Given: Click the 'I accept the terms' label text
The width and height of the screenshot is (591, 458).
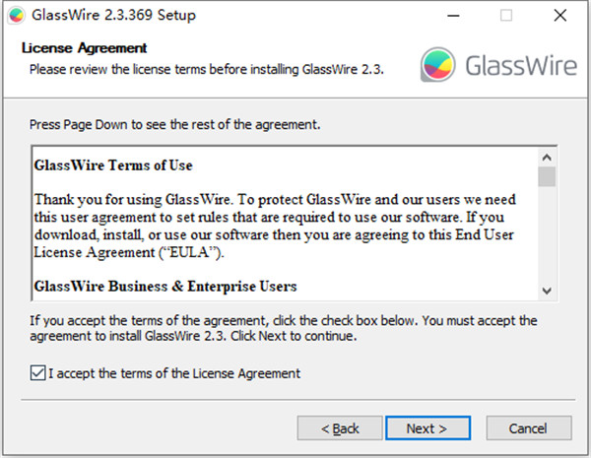Looking at the screenshot, I should pos(174,373).
